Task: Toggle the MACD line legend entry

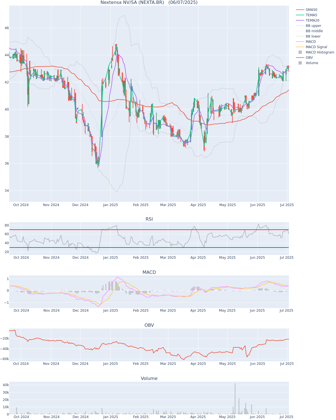Action: tap(311, 42)
